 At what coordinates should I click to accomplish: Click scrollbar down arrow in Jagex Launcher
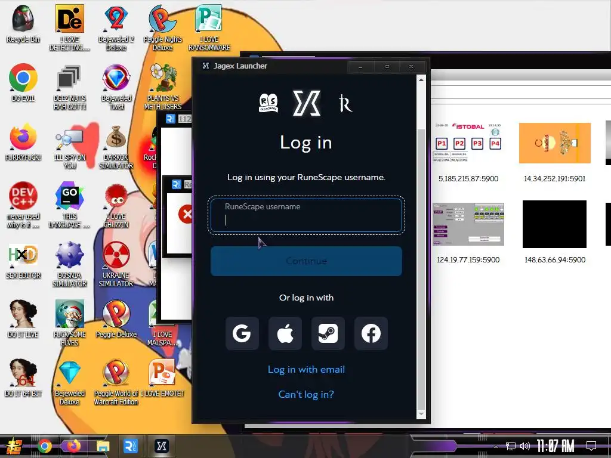pos(421,414)
